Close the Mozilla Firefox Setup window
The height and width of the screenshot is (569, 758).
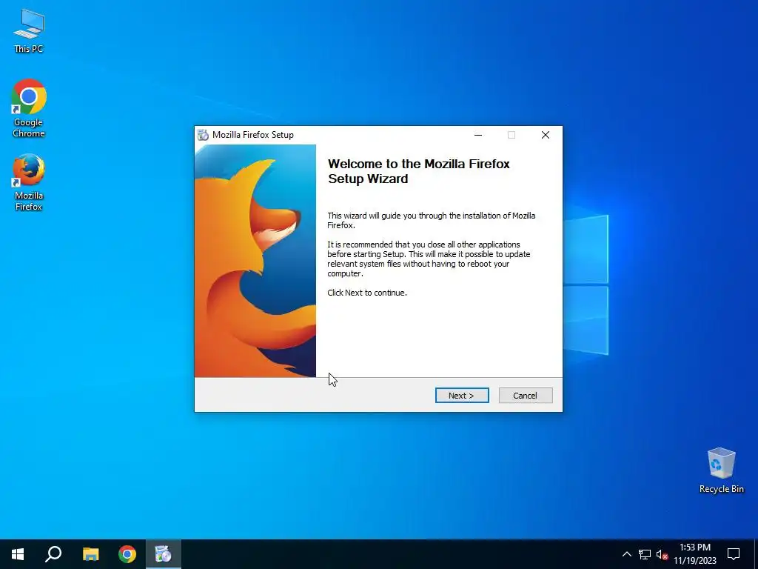546,135
